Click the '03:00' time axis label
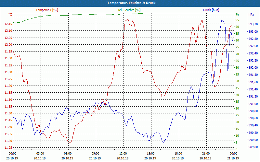This screenshot has height=162, width=260. pyautogui.click(x=40, y=154)
